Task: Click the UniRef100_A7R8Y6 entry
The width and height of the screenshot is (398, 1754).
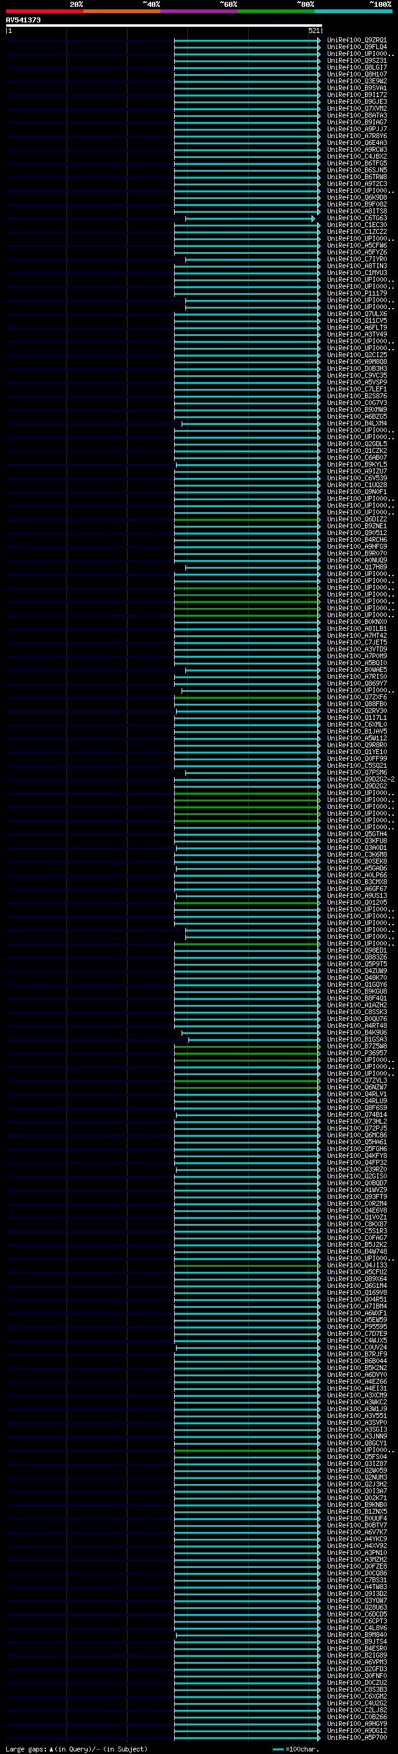Action: click(356, 136)
